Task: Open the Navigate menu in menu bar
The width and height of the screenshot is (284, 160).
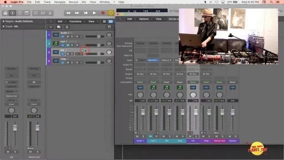Action: [60, 2]
